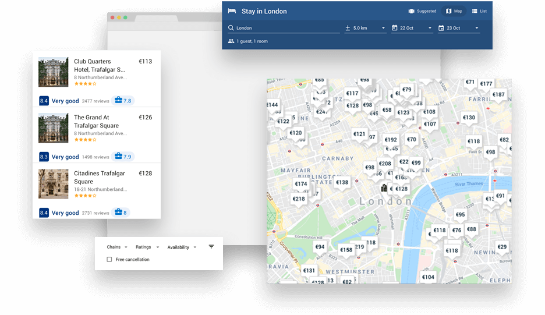Open the 23 Oct check-out date dropdown
The width and height of the screenshot is (545, 315).
[x=459, y=28]
